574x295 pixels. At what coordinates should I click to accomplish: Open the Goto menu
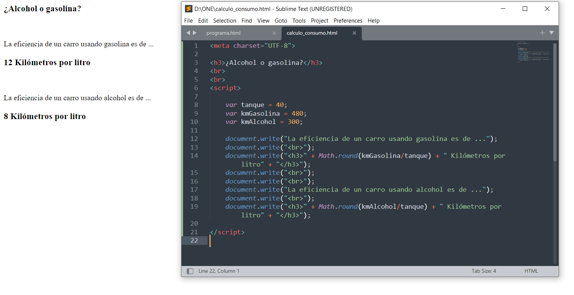(x=280, y=21)
